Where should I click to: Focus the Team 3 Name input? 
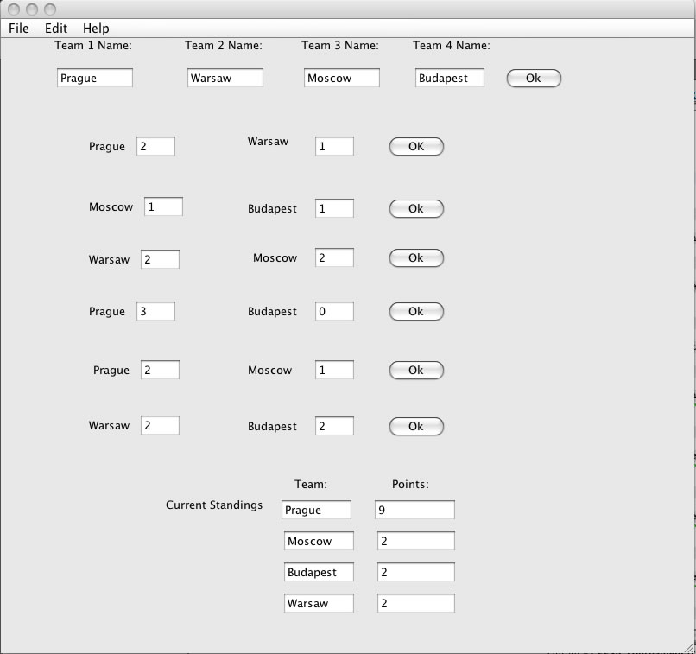[342, 79]
